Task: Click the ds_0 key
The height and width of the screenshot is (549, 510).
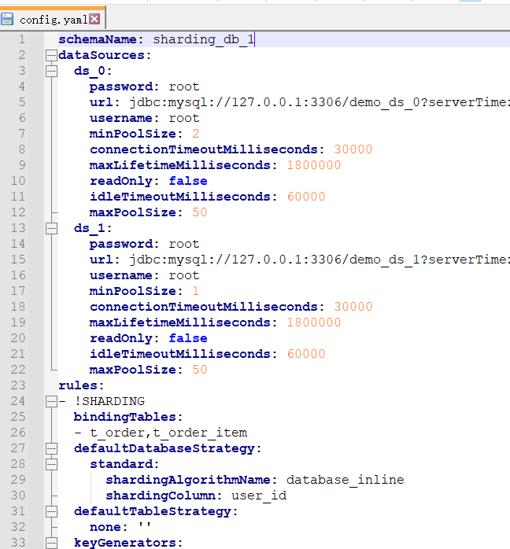Action: pyautogui.click(x=89, y=71)
